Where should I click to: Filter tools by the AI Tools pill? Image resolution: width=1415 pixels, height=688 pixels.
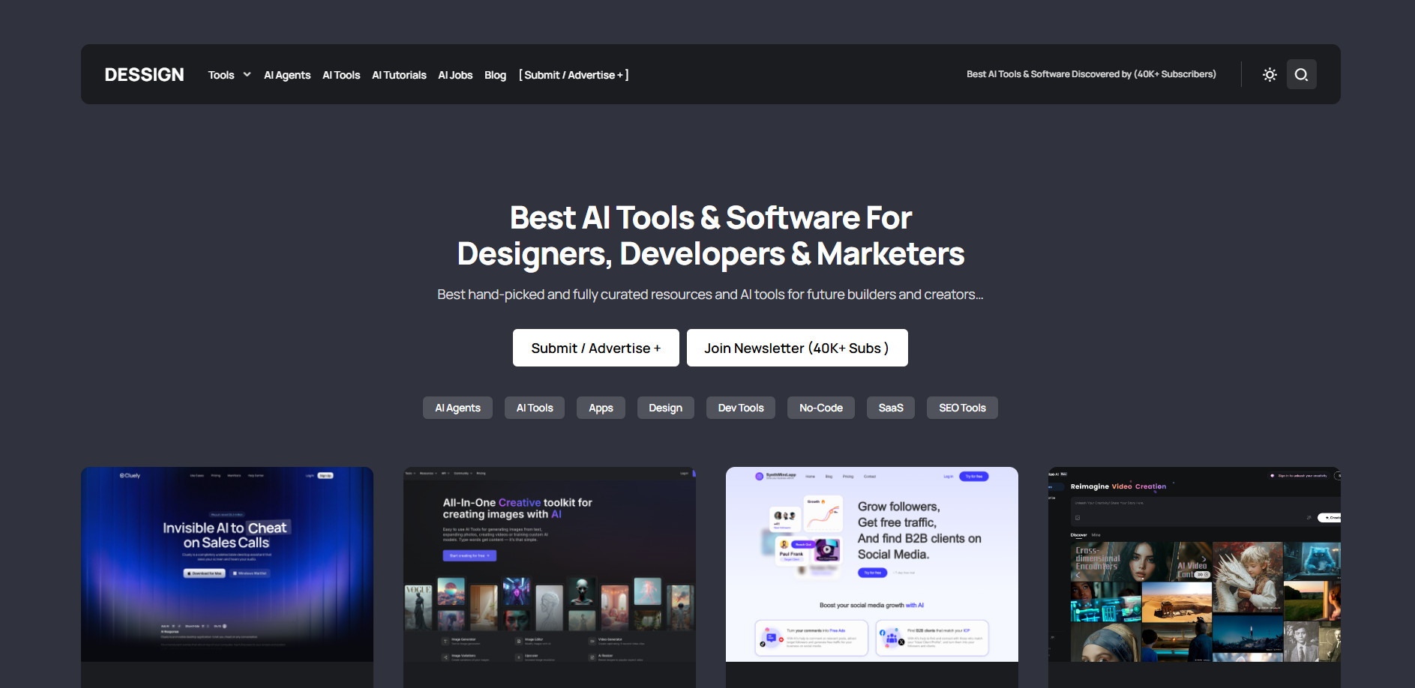(534, 407)
